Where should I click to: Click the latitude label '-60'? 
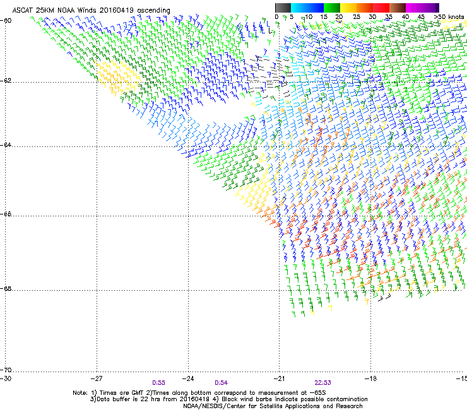pyautogui.click(x=6, y=21)
